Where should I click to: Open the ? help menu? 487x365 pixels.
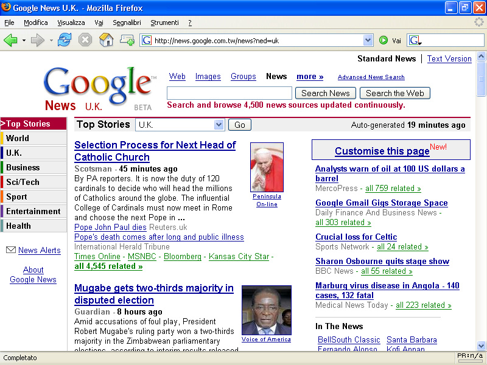[190, 23]
